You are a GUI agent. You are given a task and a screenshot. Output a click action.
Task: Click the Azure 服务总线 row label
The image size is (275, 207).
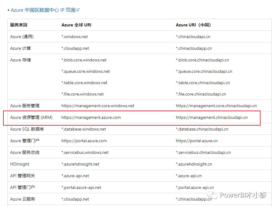tap(25, 152)
